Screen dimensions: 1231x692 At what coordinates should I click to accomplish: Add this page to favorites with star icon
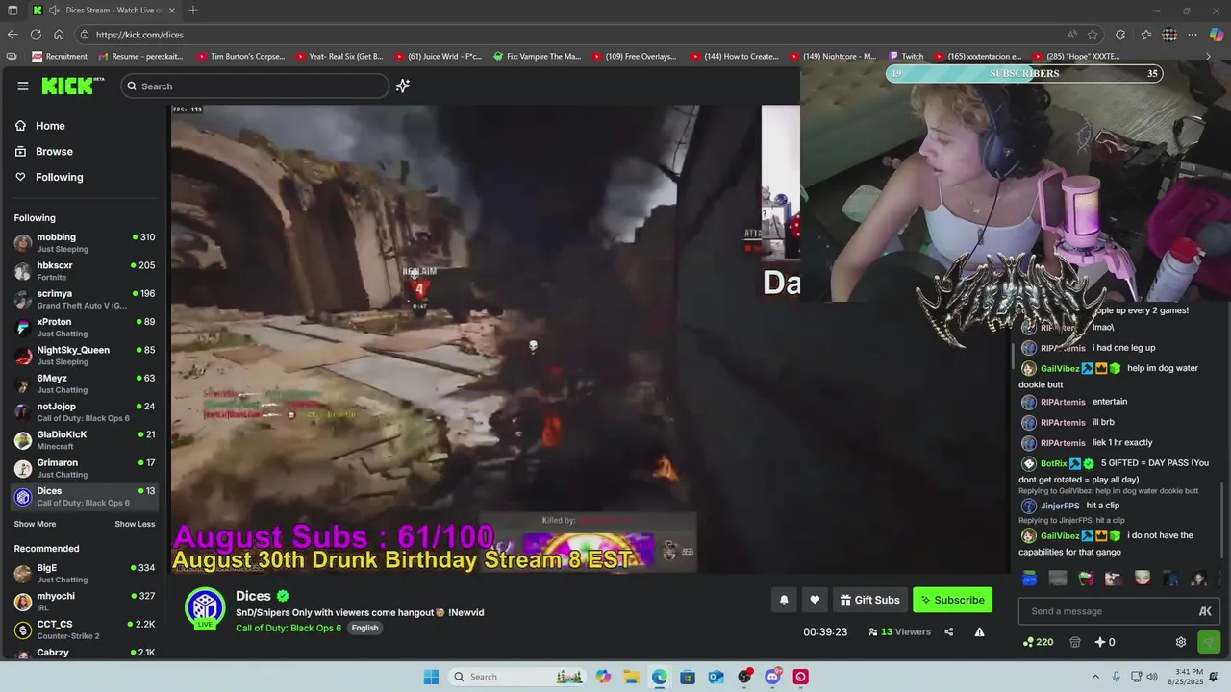point(1093,35)
